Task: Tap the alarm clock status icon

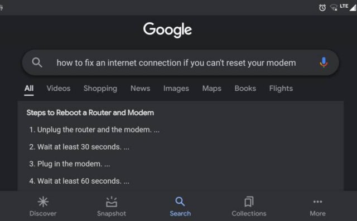Action: pos(322,8)
